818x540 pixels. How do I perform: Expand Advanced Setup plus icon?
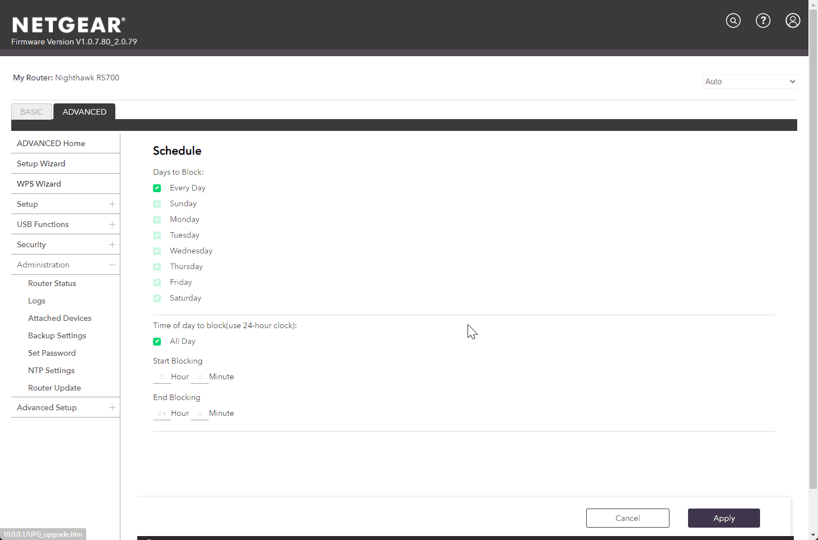[112, 407]
